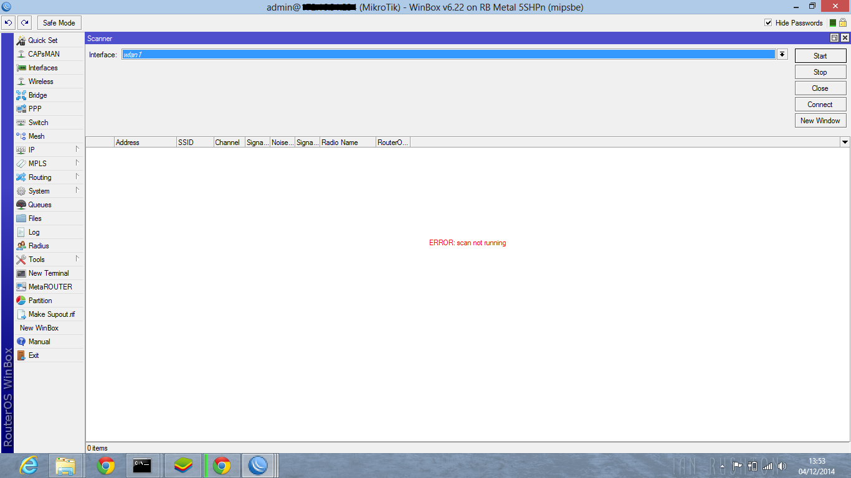Click the New Window button
Viewport: 851px width, 478px height.
(x=820, y=121)
